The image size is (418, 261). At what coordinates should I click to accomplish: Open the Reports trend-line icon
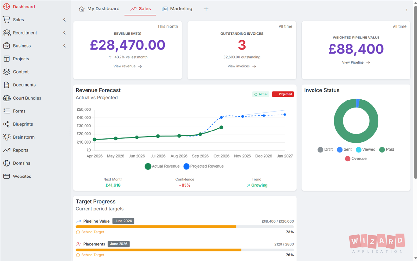(7, 150)
